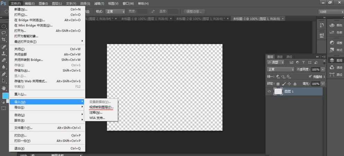Image resolution: width=344 pixels, height=156 pixels.
Task: Click the 调整边缘... button
Action: tap(194, 11)
